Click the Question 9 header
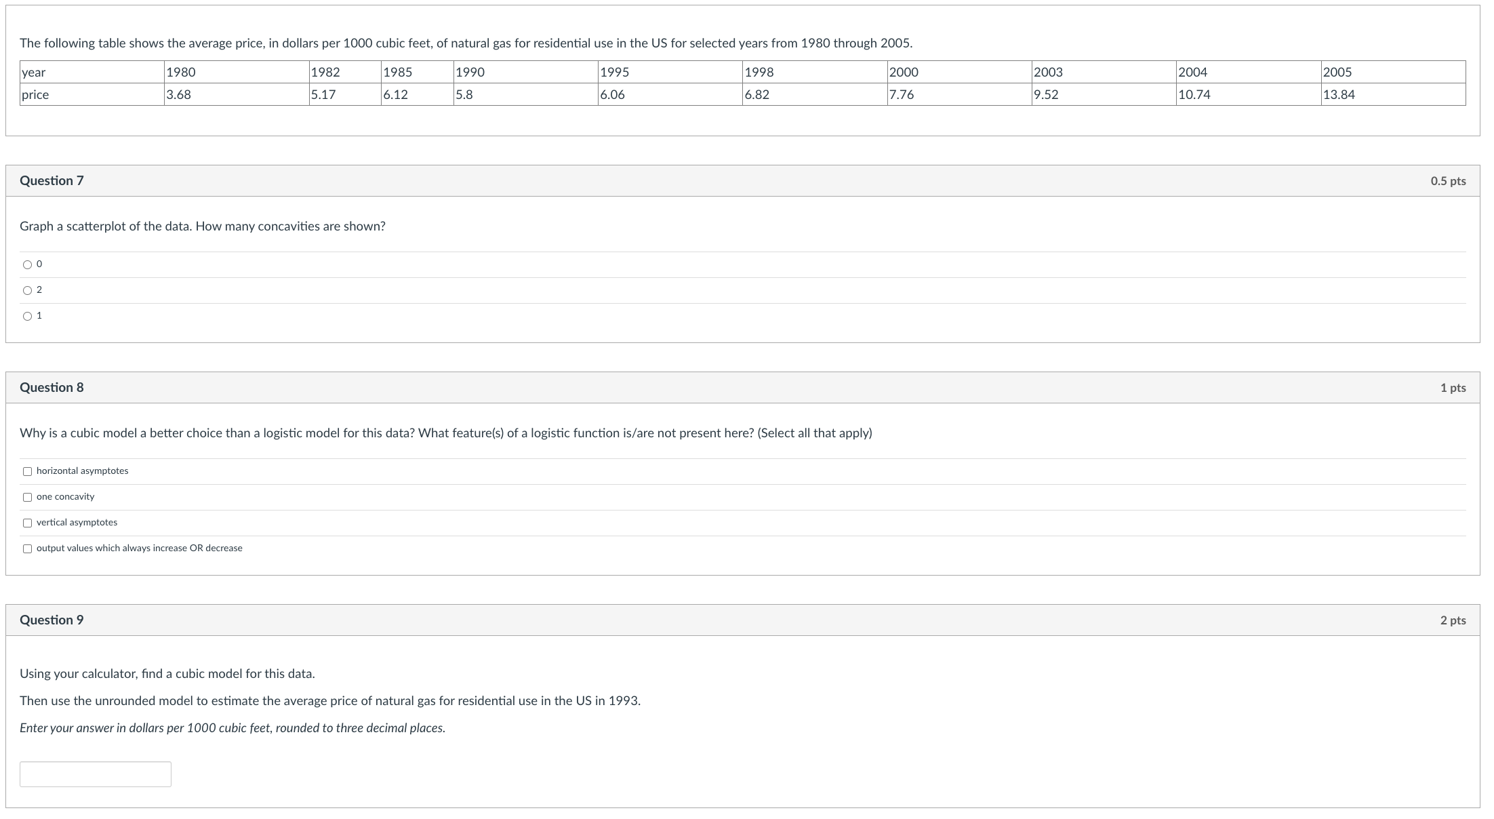This screenshot has width=1494, height=819. [x=52, y=620]
